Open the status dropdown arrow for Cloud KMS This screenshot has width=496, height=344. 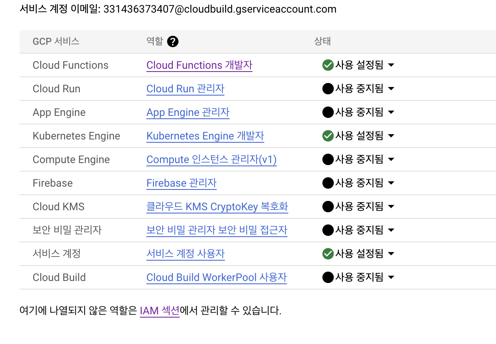point(391,207)
